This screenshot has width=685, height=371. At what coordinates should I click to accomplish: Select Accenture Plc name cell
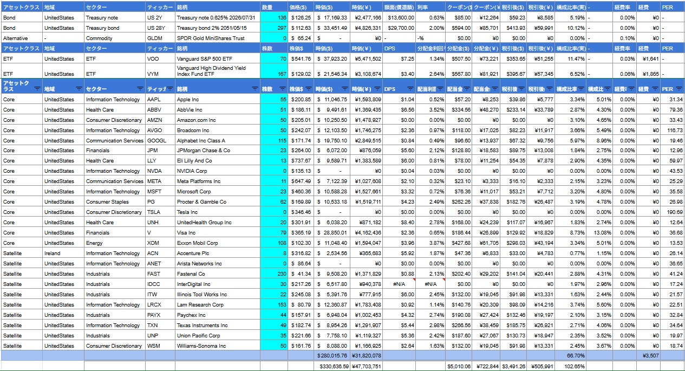tap(218, 253)
